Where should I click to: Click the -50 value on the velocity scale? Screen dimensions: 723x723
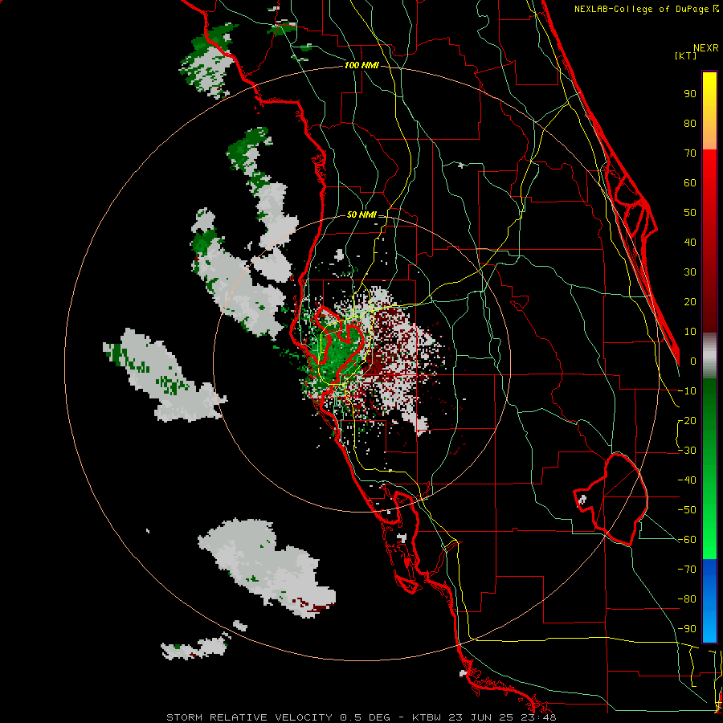tap(687, 510)
